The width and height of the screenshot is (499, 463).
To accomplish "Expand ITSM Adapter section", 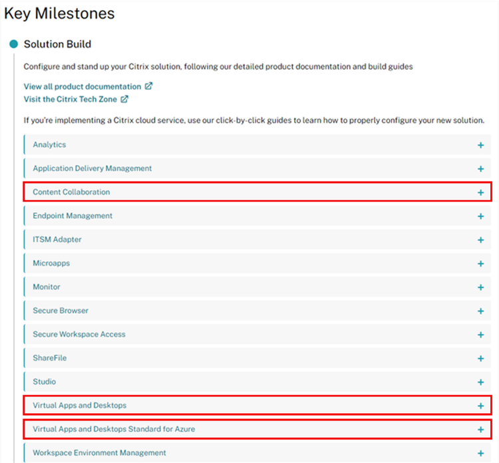I will point(257,239).
